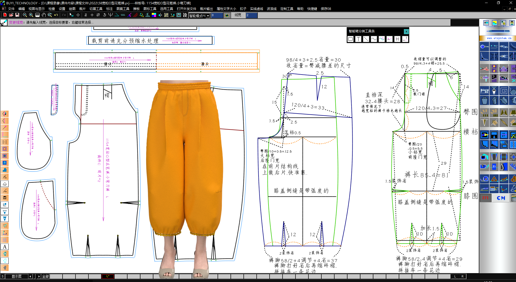Open the diagonal line tool in smart pen bar
Viewport: 516px width, 282px height.
(366, 39)
